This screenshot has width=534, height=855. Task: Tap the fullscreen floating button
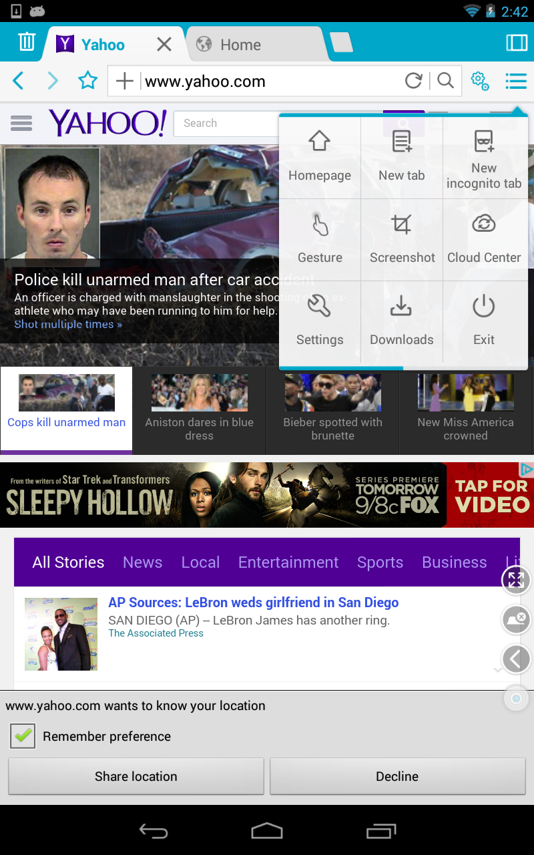click(x=516, y=580)
